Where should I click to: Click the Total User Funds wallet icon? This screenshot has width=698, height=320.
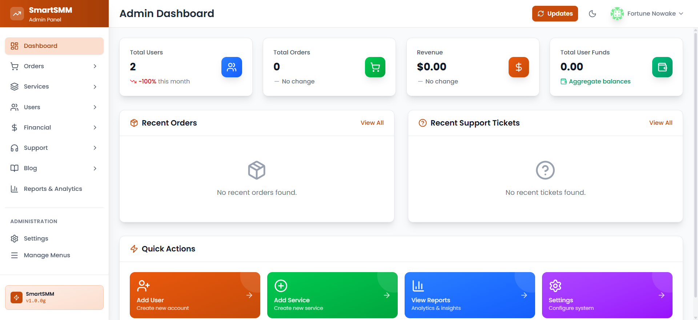click(662, 67)
